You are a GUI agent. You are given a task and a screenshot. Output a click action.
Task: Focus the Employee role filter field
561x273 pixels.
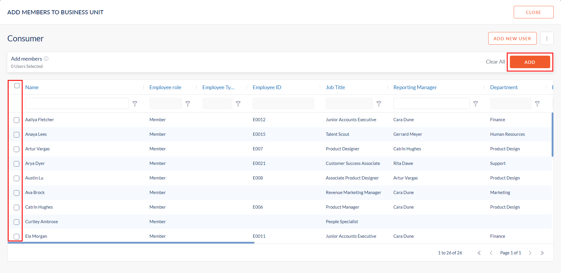[165, 103]
